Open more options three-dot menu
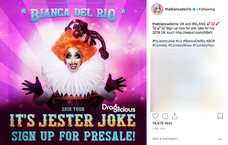Image resolution: width=228 pixels, height=145 pixels. 220,139
